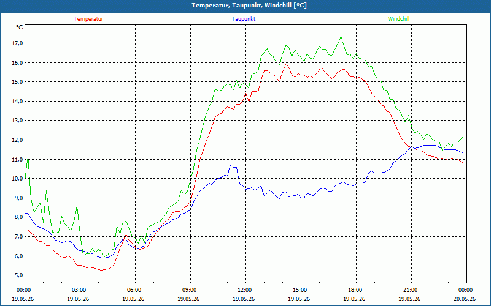
Task: Click the '13,0' y-axis value
Action: (18, 121)
